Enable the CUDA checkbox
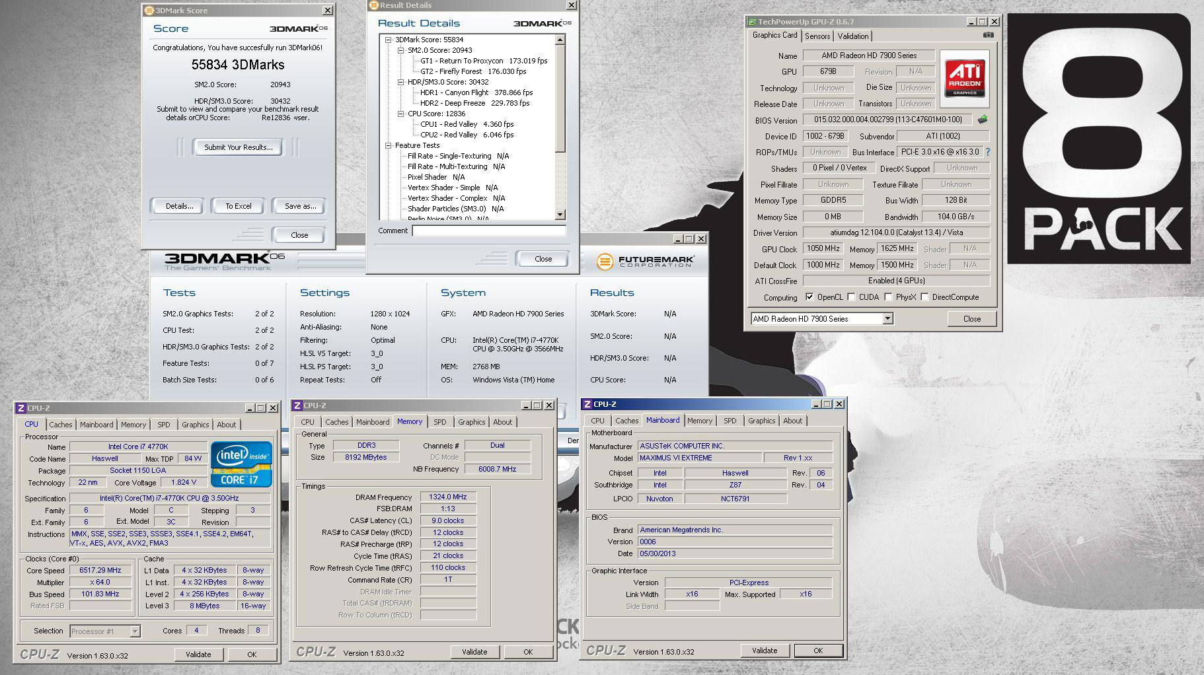The image size is (1204, 675). 851,297
